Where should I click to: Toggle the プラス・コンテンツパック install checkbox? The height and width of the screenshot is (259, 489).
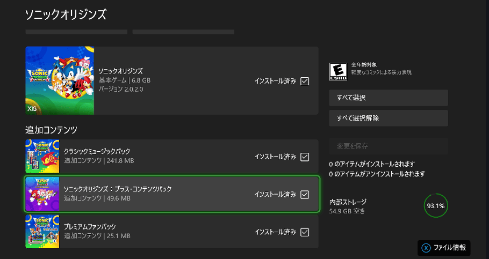coord(305,195)
